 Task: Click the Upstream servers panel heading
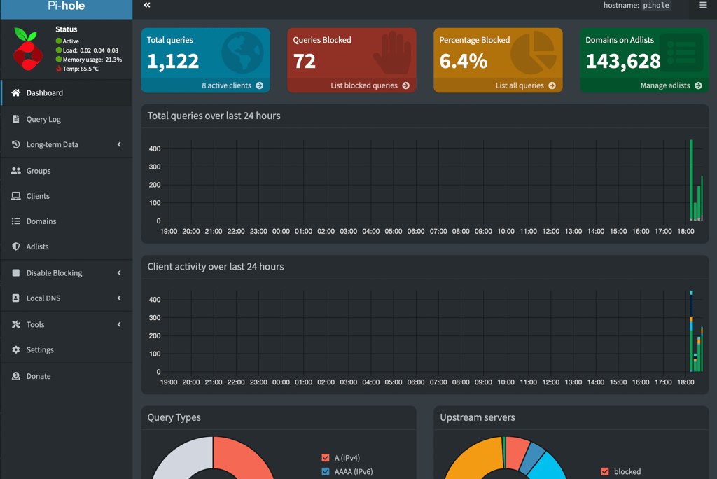(478, 417)
